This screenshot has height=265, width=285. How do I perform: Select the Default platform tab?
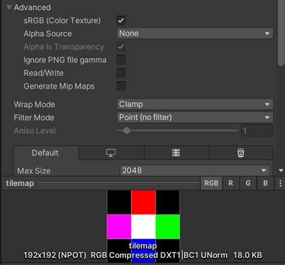click(x=46, y=153)
